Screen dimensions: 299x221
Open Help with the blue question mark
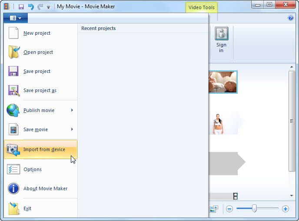point(291,18)
